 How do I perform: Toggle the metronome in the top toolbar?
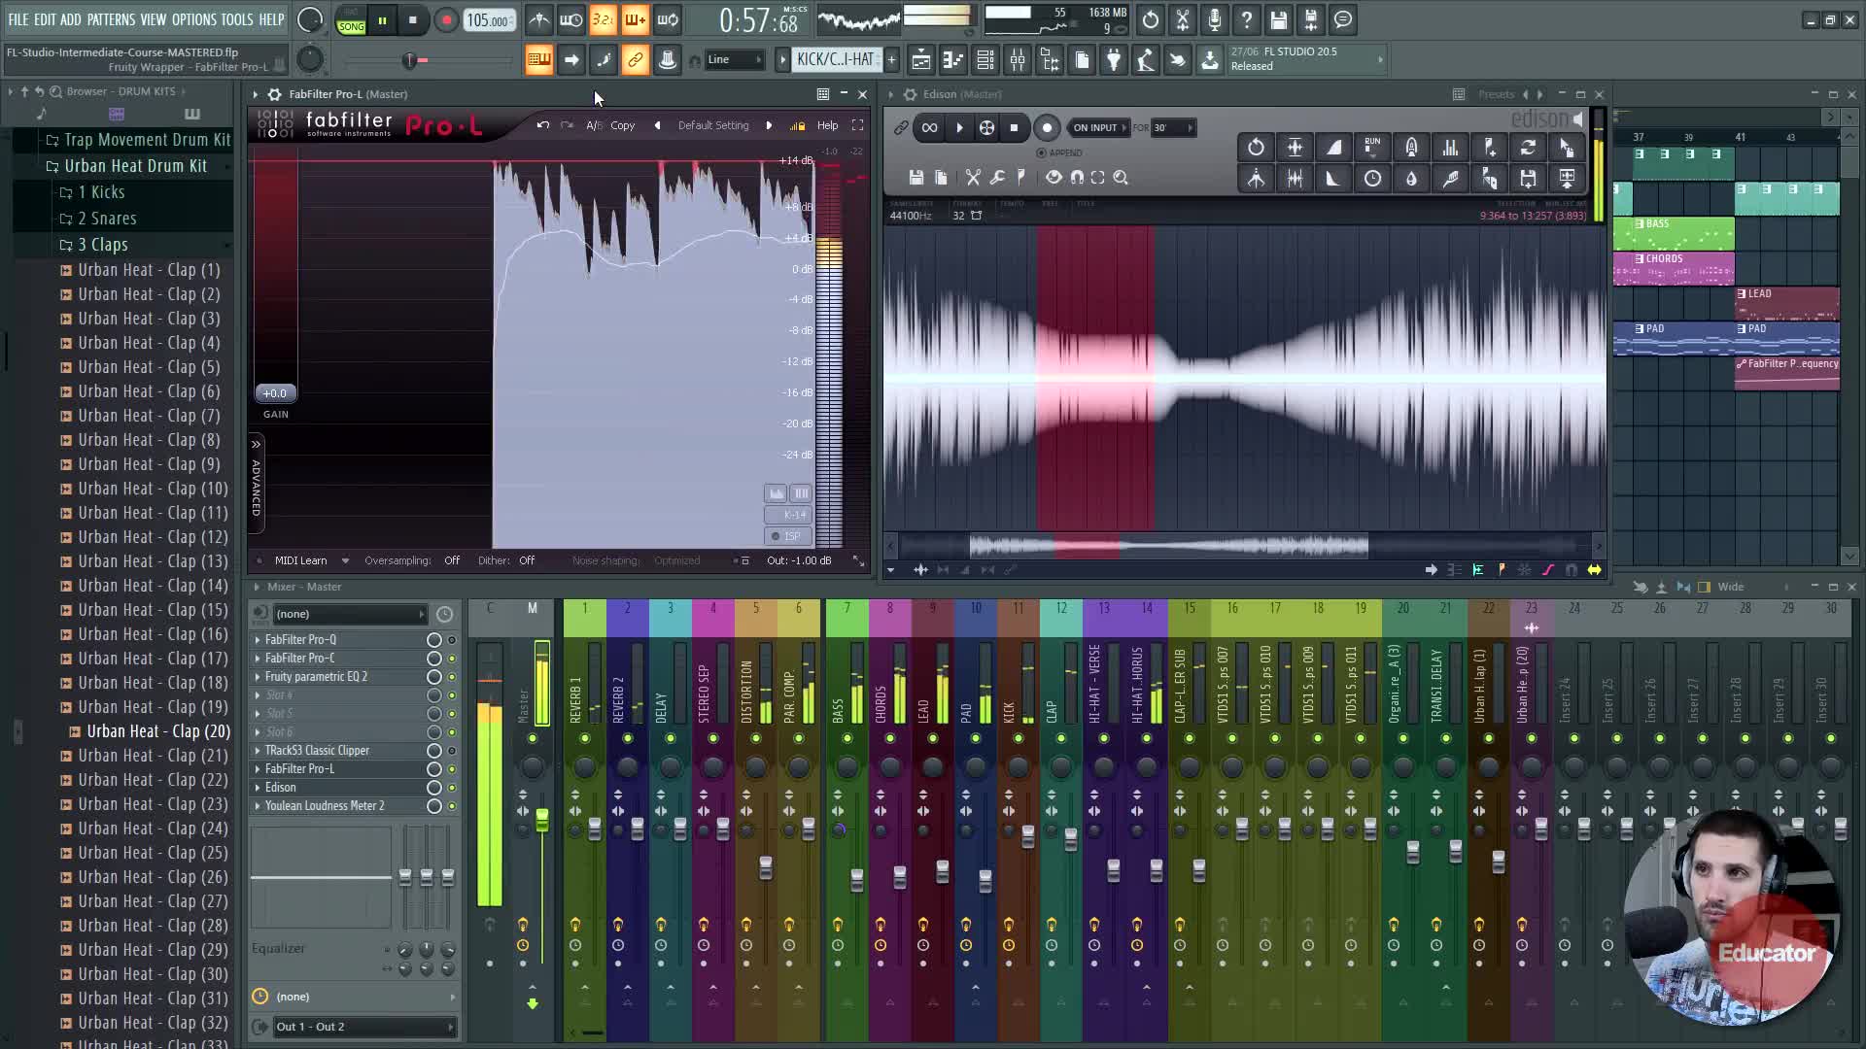[x=539, y=19]
